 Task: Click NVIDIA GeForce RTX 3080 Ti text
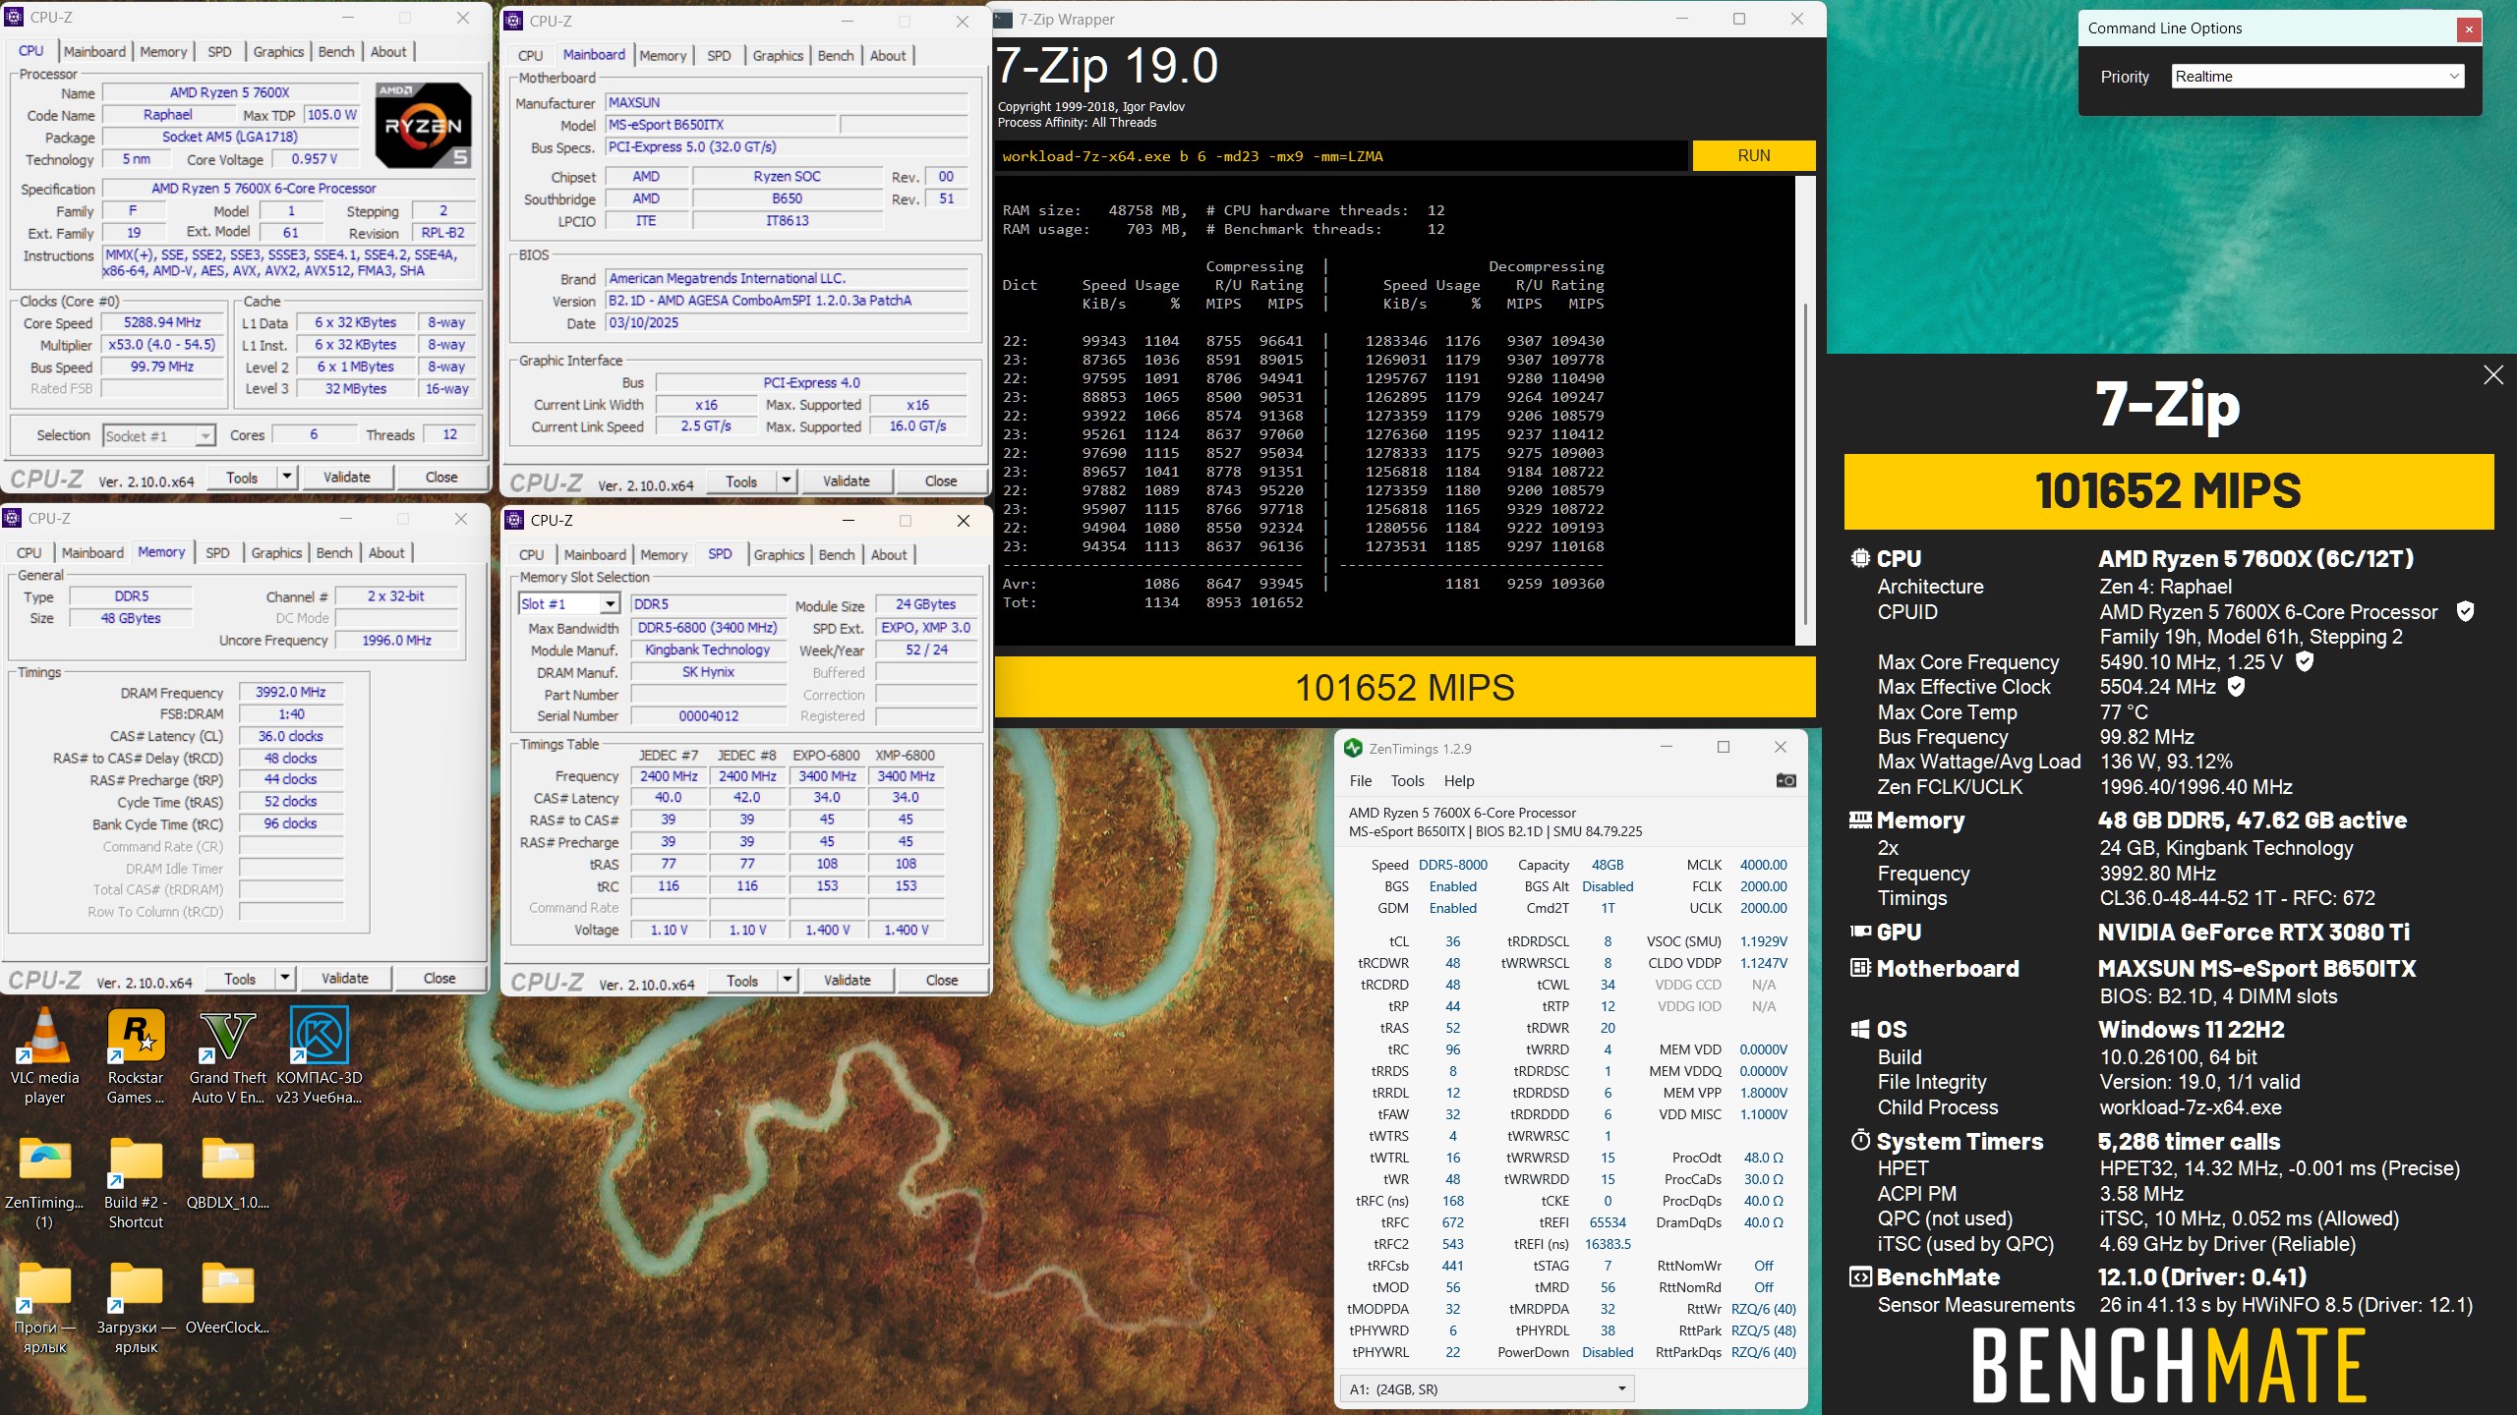2253,932
